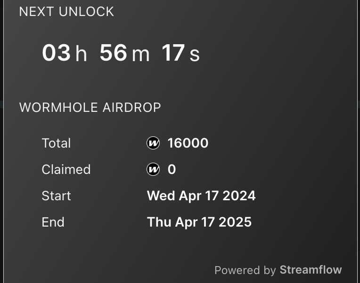Screen dimensions: 360x283
Task: Click the claimed amount value 0
Action: tap(172, 170)
